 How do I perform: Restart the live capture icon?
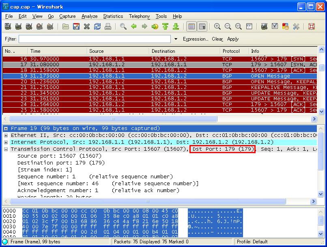[x=50, y=26]
